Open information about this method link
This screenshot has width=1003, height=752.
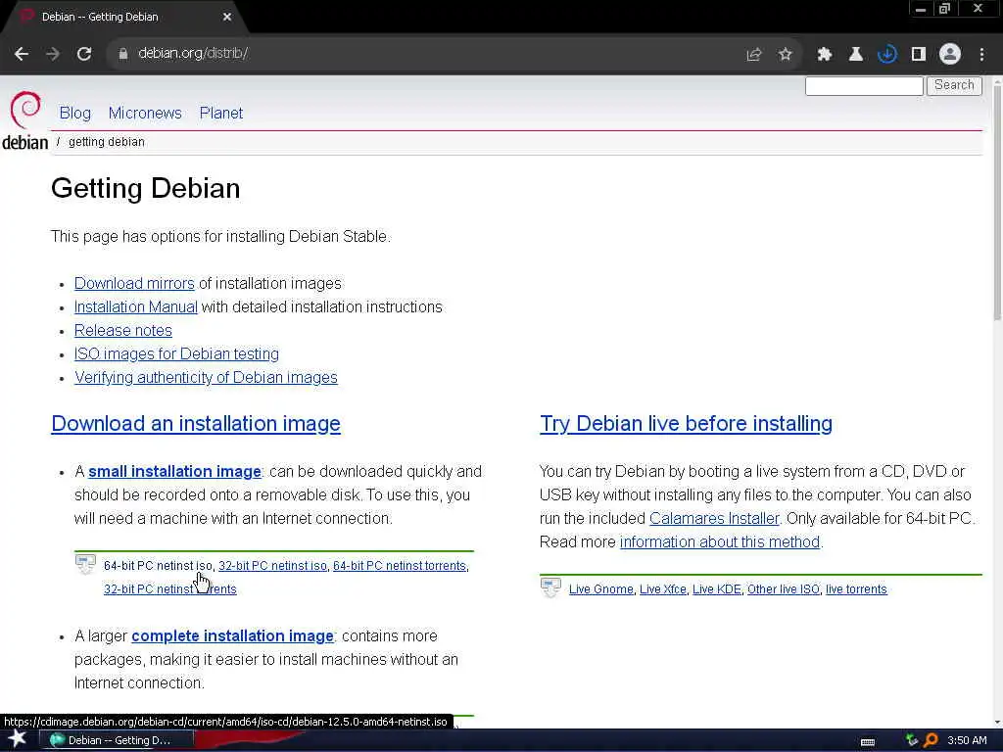720,542
